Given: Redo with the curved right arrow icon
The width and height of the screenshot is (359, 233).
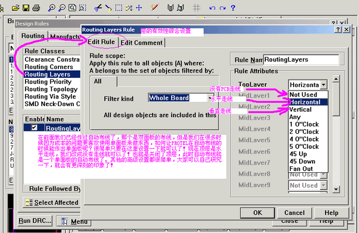Looking at the screenshot, I should [x=222, y=8].
